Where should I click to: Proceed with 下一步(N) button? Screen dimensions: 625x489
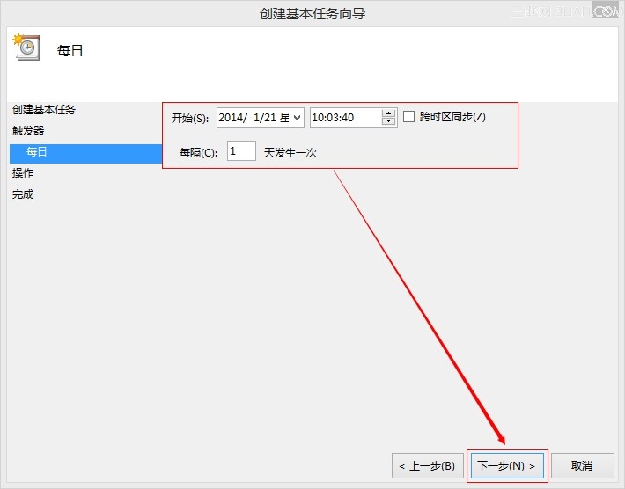507,465
